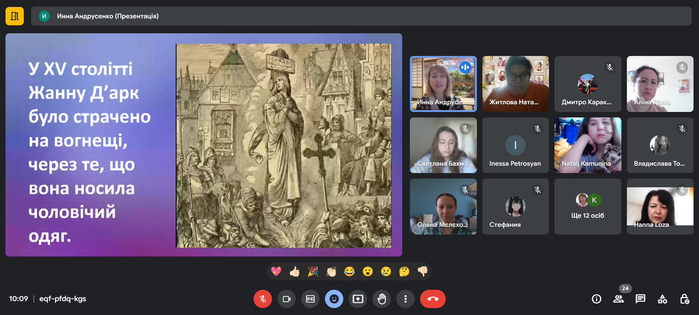Click the Joan of Arc presentation slide
The height and width of the screenshot is (315, 699).
pos(203,145)
